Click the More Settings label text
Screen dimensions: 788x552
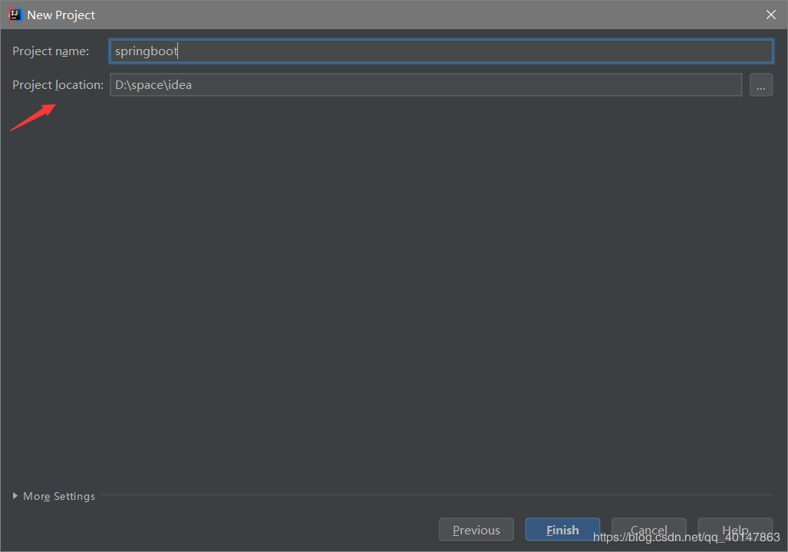[x=59, y=496]
